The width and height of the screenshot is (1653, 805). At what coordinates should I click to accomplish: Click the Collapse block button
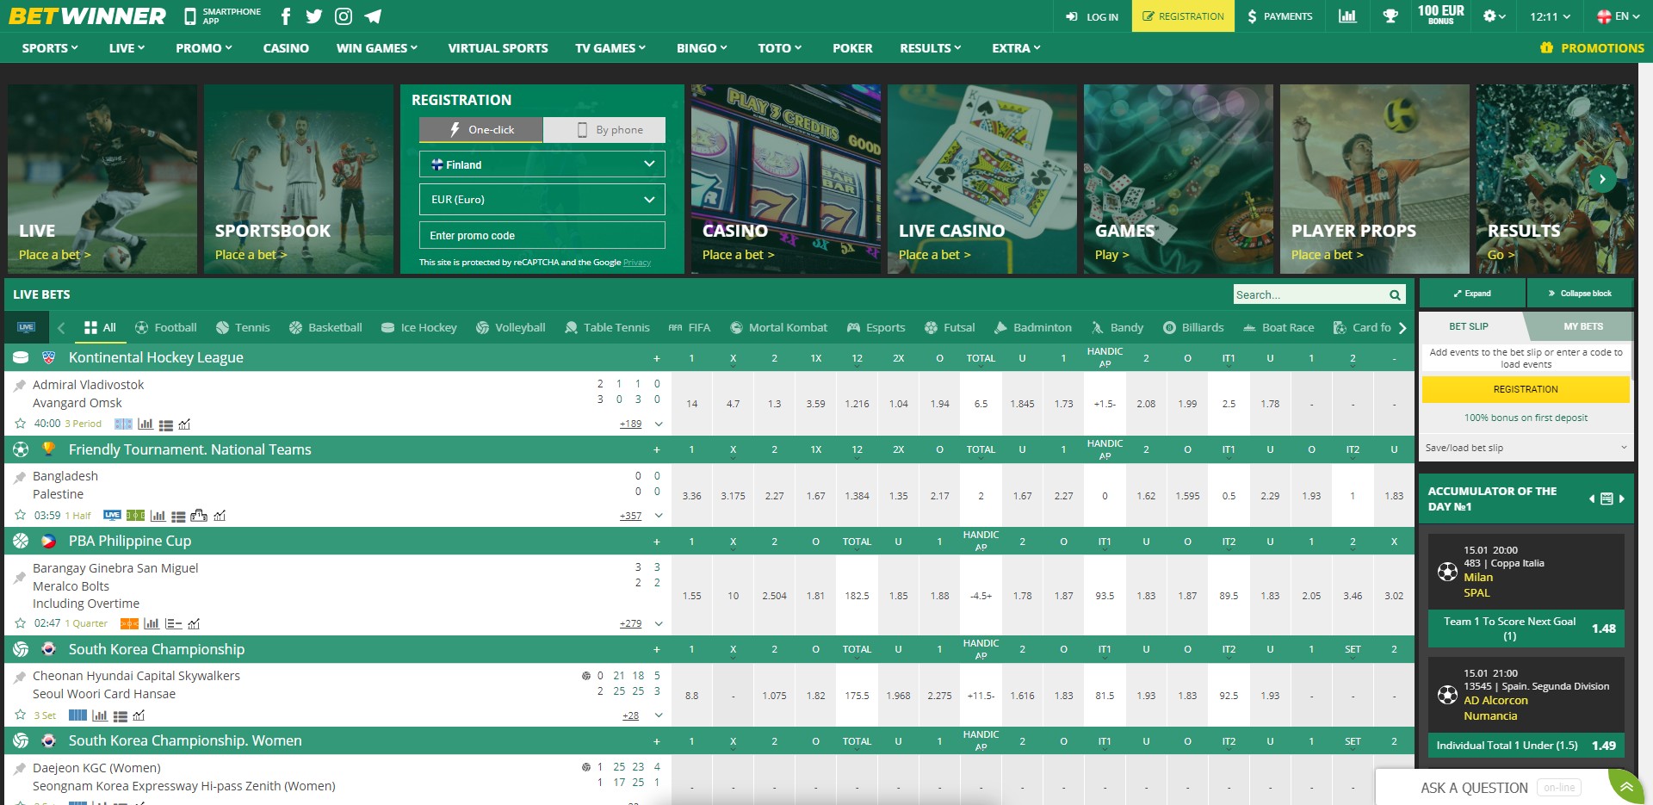pyautogui.click(x=1580, y=294)
